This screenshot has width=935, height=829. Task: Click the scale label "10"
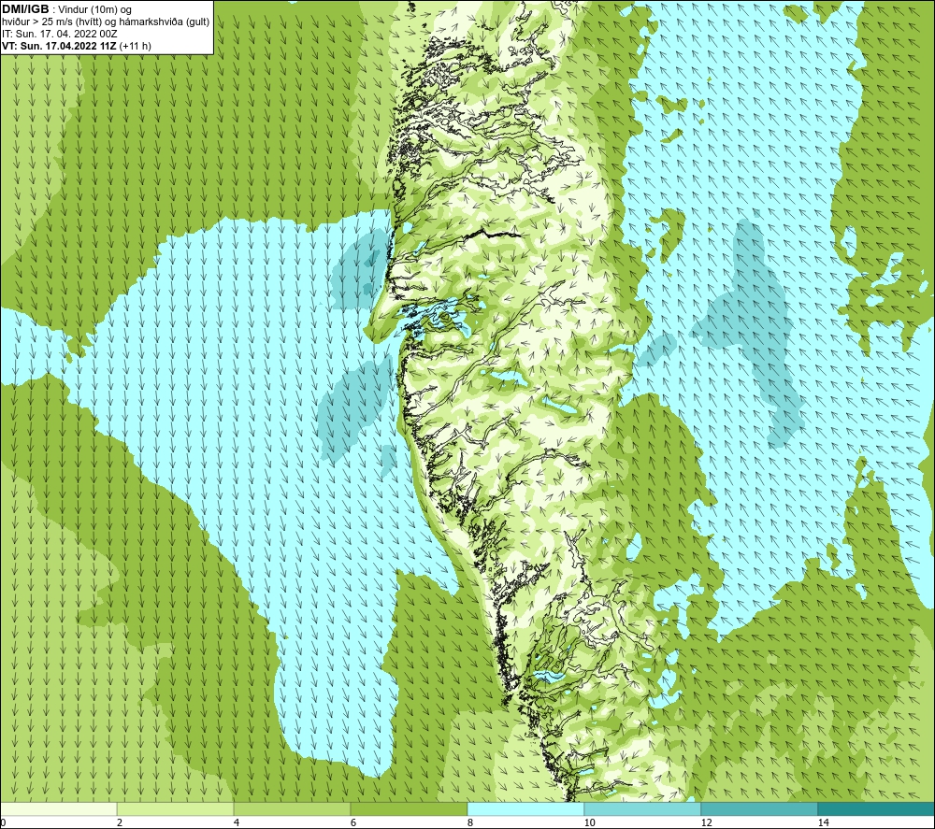[x=590, y=823]
